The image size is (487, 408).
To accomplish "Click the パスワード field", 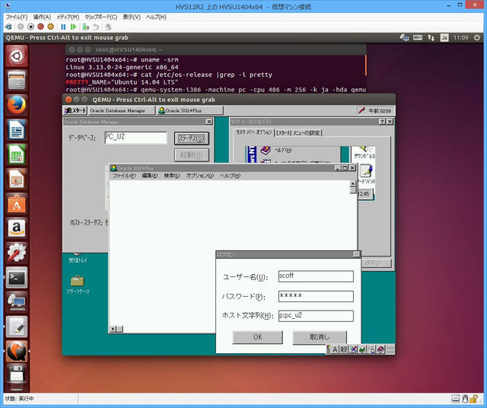I will pyautogui.click(x=316, y=296).
